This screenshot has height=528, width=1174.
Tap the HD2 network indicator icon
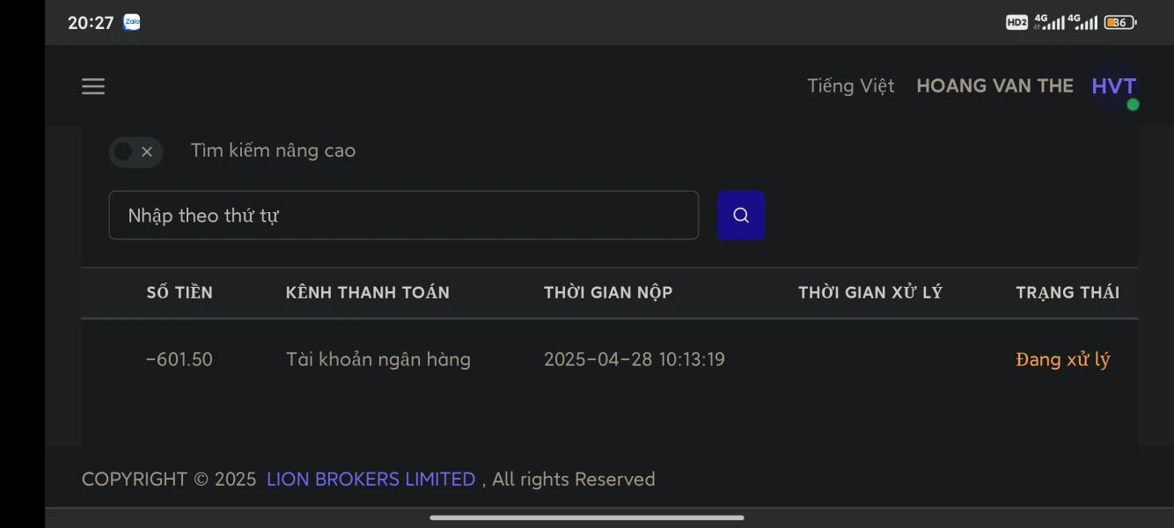[1016, 23]
